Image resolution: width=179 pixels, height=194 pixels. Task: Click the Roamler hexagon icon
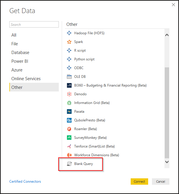pos(69,129)
